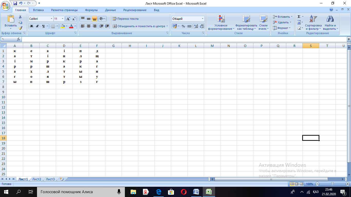The width and height of the screenshot is (351, 197).
Task: Align text right
Action: [94, 26]
